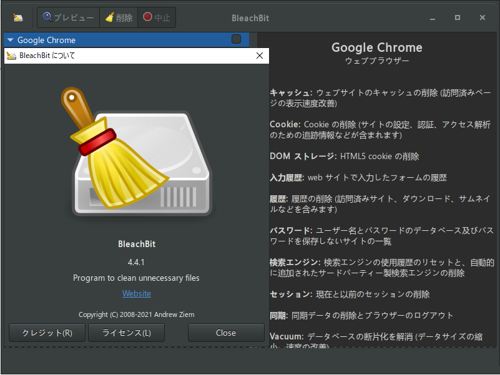Click the BleachBit broom logo in the About dialog
This screenshot has height=375, width=500.
click(x=136, y=152)
